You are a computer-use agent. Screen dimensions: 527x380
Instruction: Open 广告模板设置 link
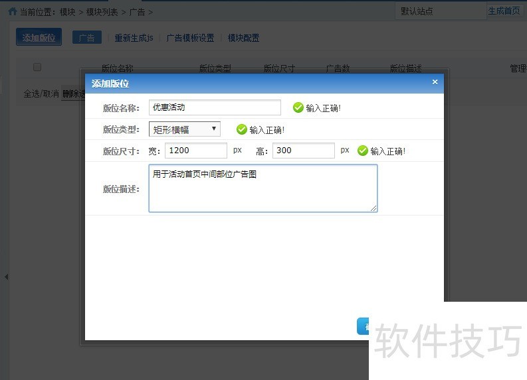tap(190, 38)
